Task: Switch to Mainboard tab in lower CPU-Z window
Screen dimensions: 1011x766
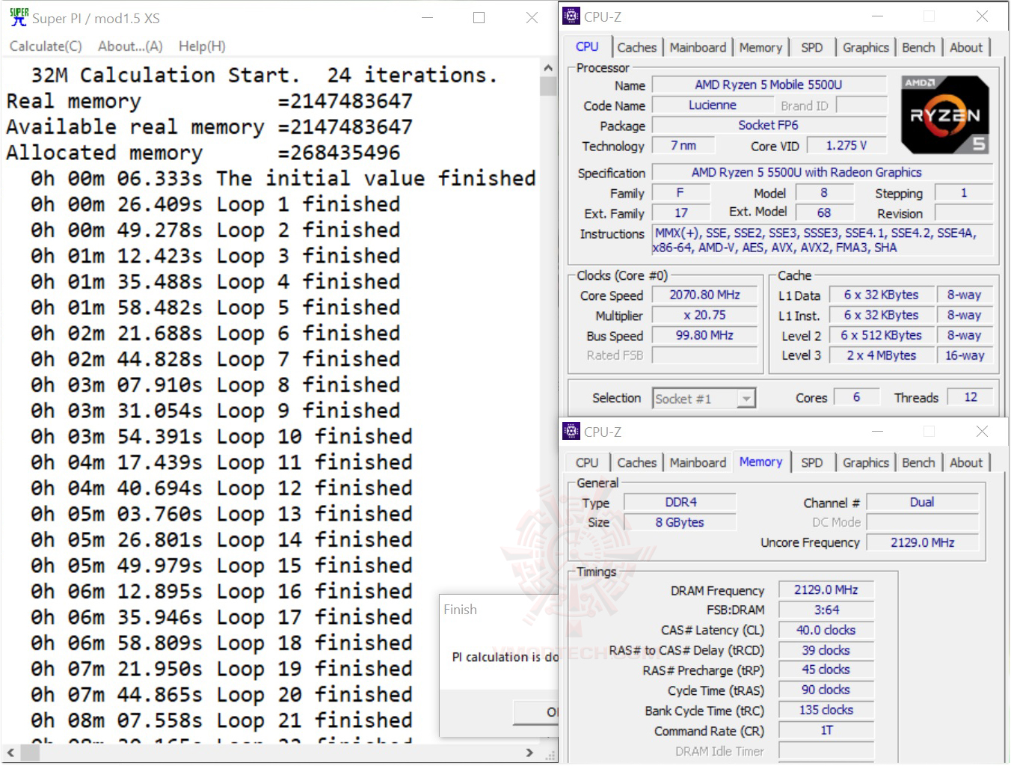Action: click(x=698, y=462)
